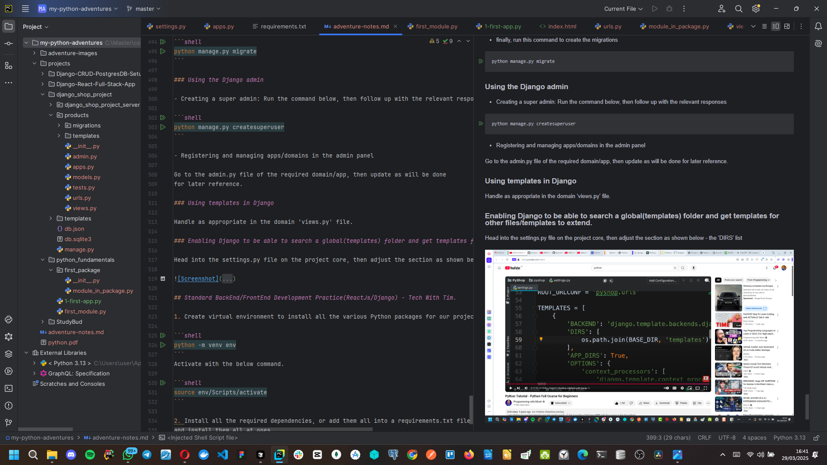Open the Python Packages layers icon
The height and width of the screenshot is (465, 827).
pos(9,354)
